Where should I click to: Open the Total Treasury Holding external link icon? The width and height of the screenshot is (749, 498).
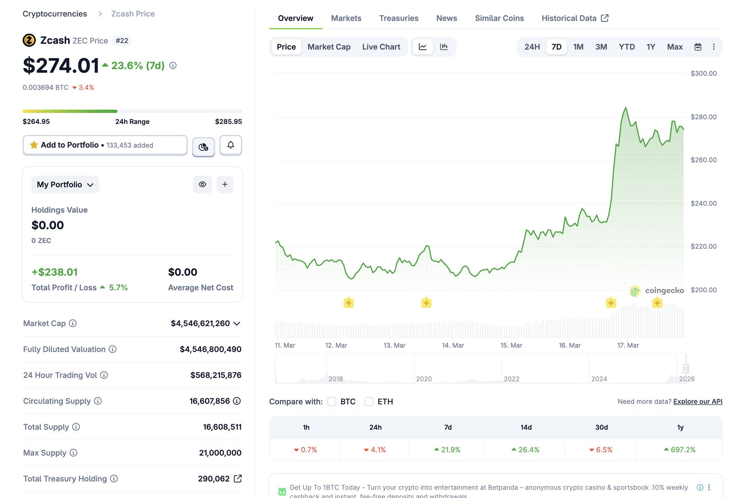coord(238,478)
